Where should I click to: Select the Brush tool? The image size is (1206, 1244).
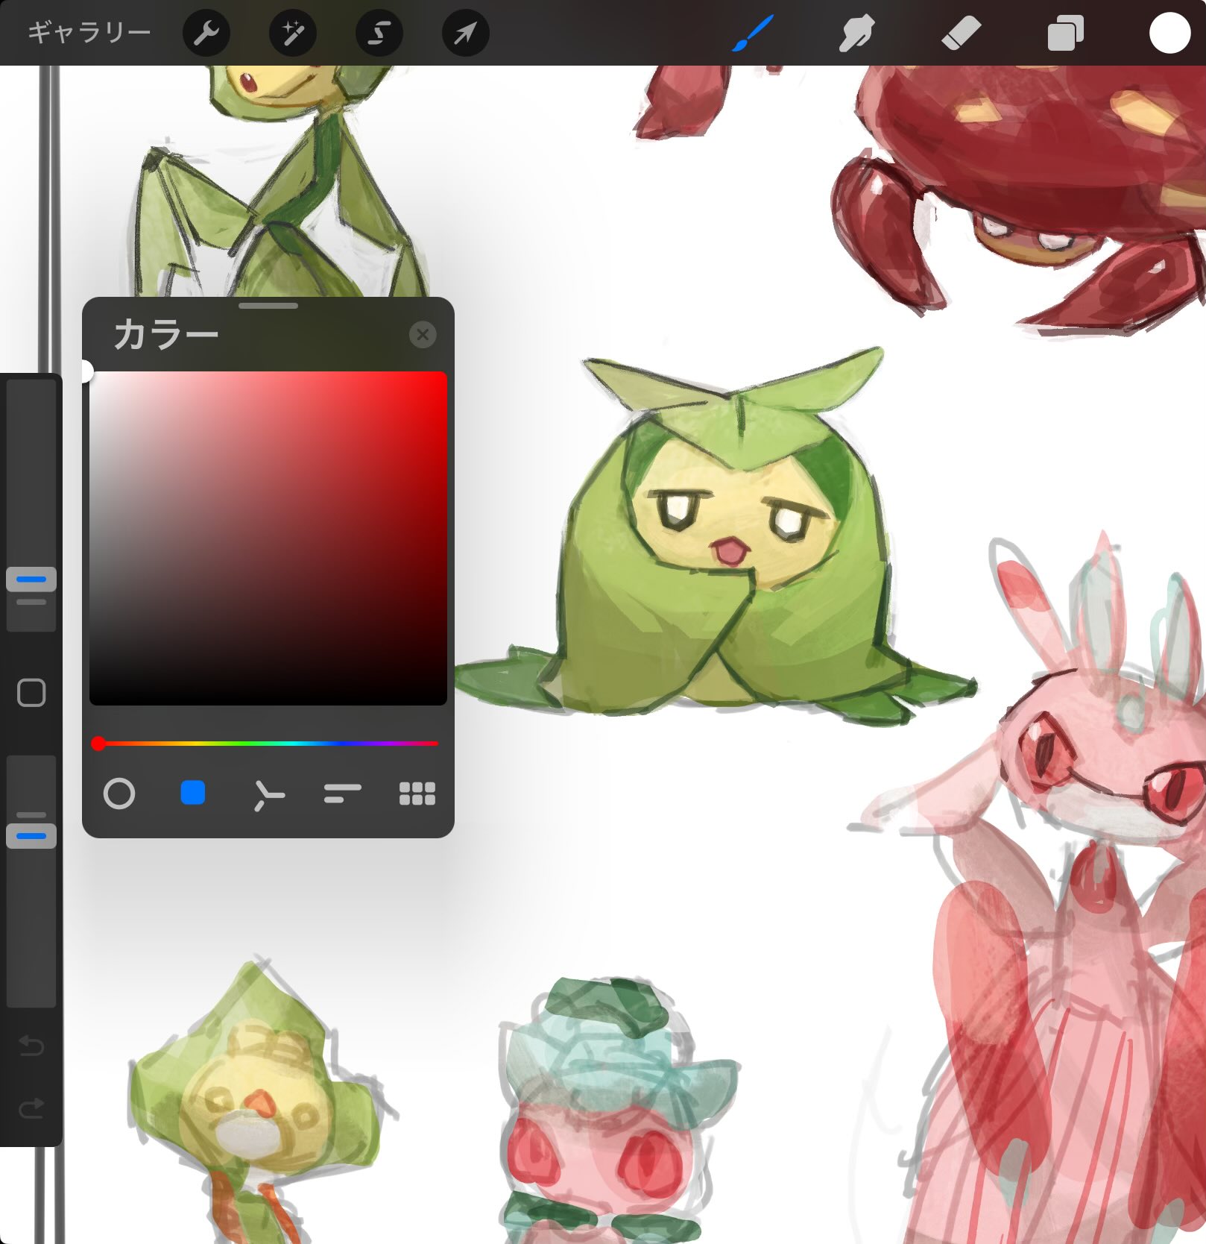(x=753, y=34)
